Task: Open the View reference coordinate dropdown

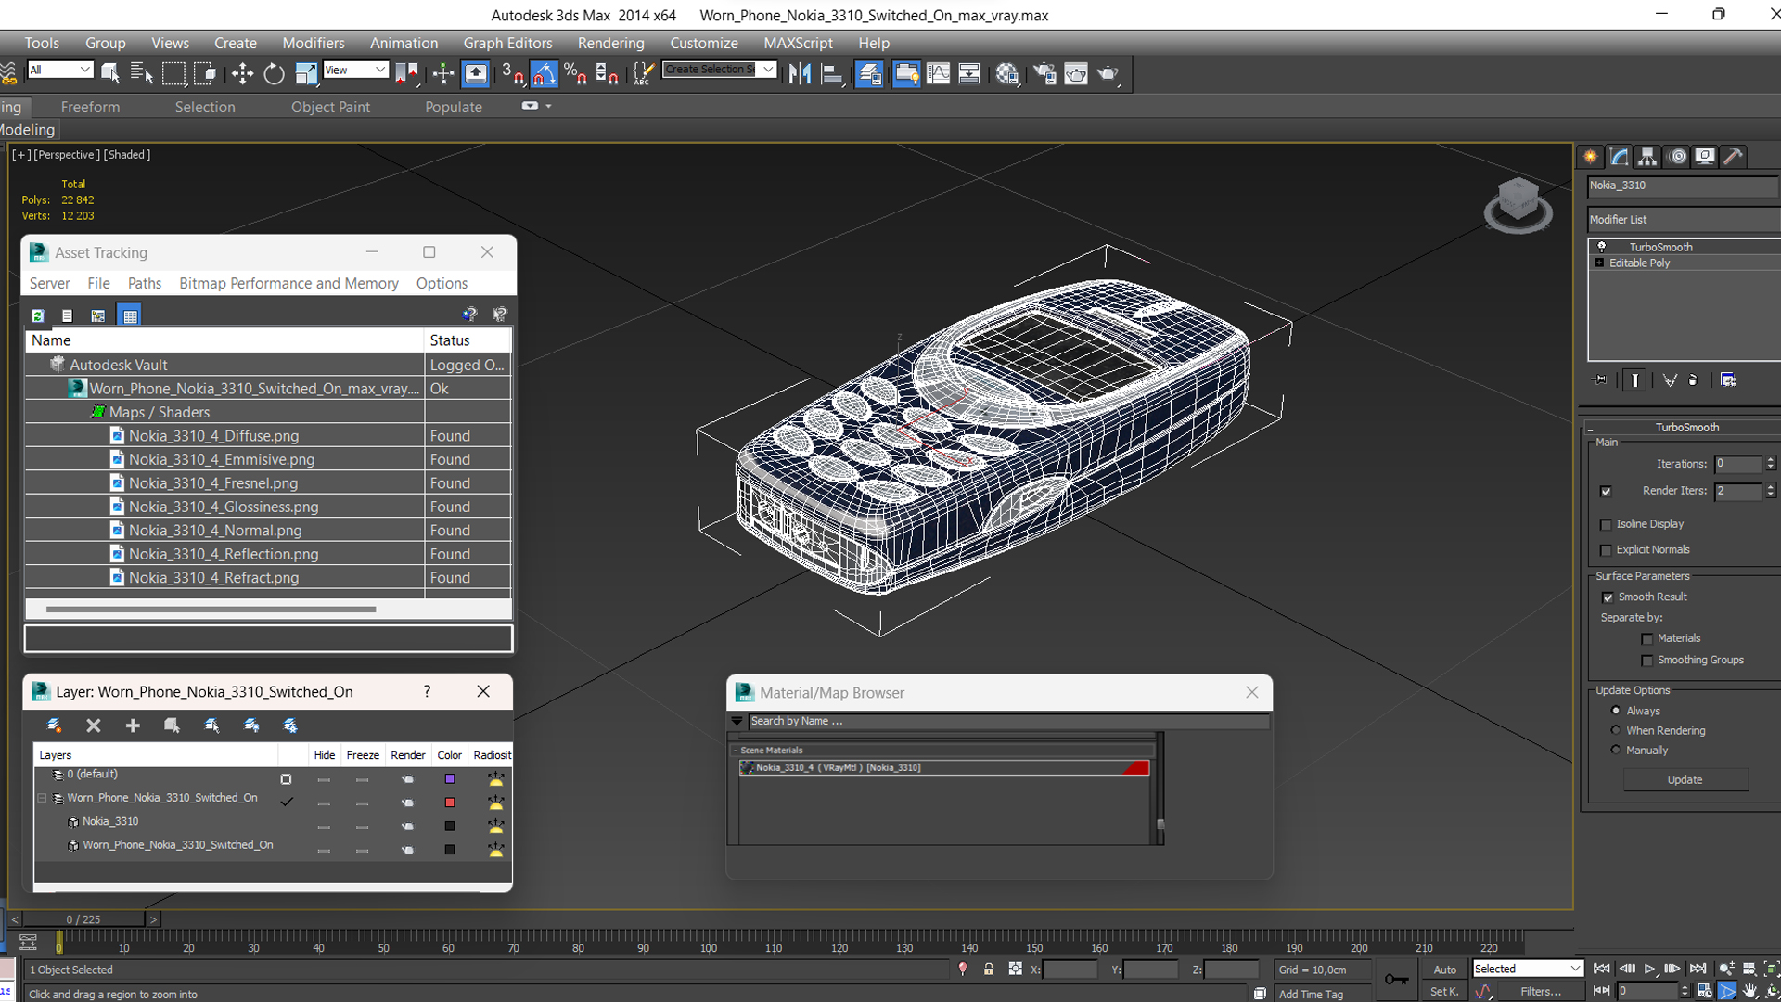Action: pyautogui.click(x=355, y=70)
